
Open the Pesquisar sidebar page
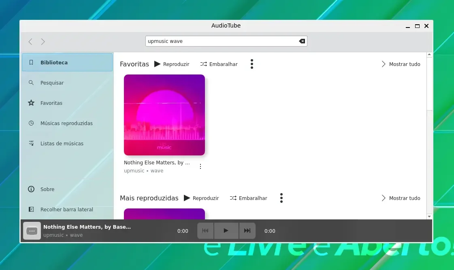point(67,83)
